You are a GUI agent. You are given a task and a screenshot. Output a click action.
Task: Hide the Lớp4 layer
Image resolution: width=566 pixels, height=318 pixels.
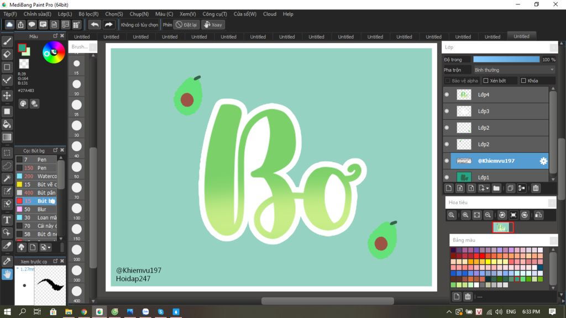point(447,94)
